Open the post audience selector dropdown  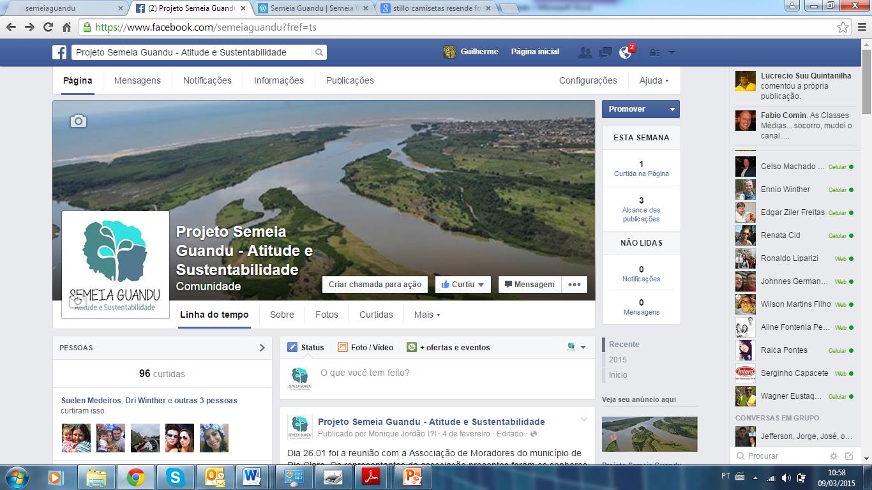tap(576, 347)
